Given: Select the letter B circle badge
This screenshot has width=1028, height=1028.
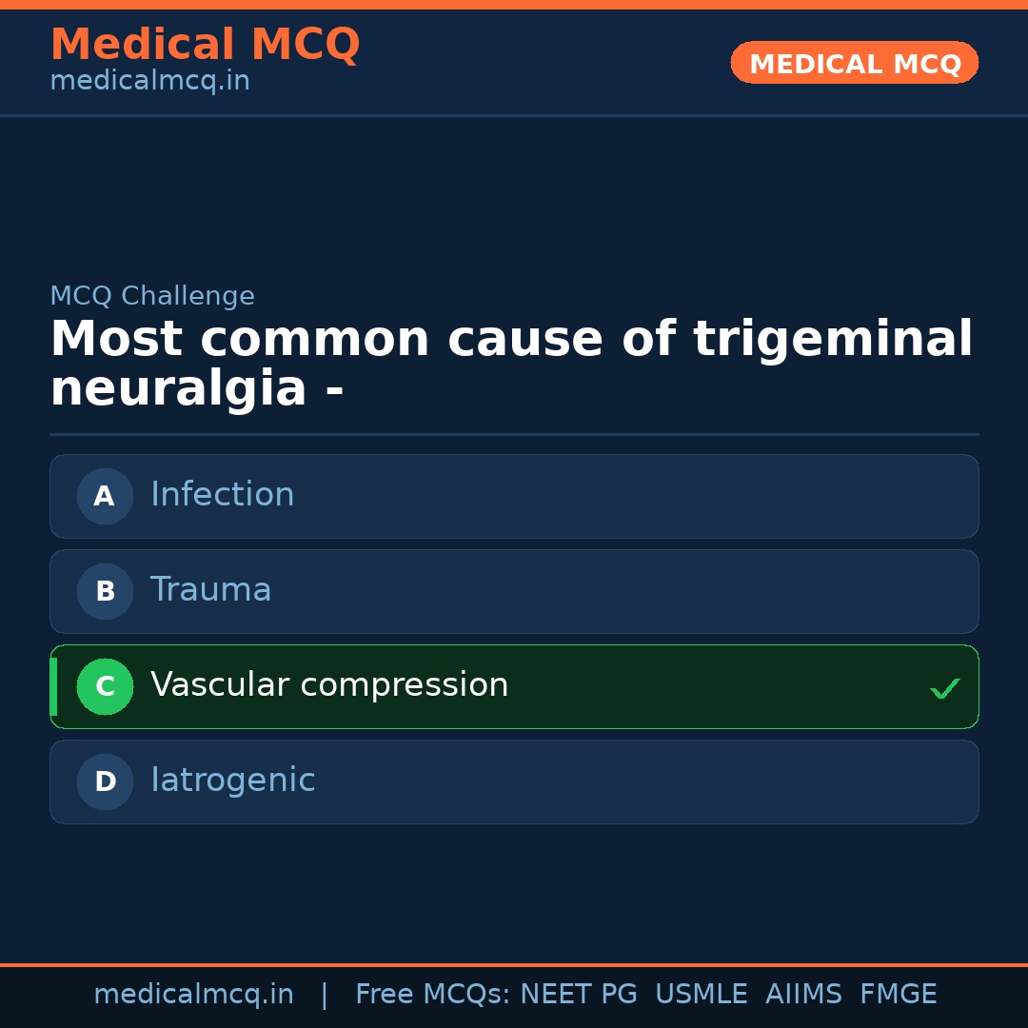Looking at the screenshot, I should [x=105, y=591].
